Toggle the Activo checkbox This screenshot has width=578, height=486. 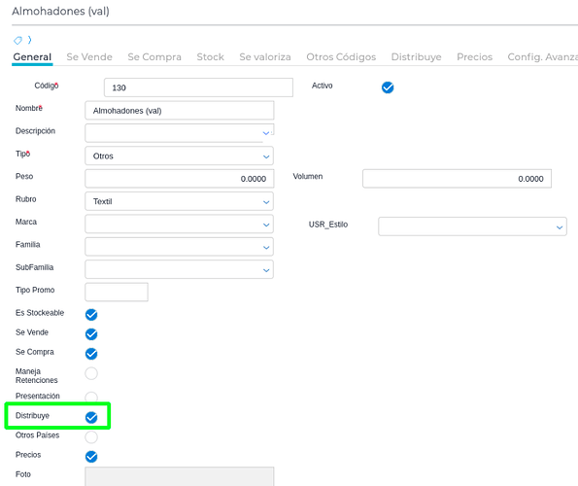pyautogui.click(x=388, y=87)
